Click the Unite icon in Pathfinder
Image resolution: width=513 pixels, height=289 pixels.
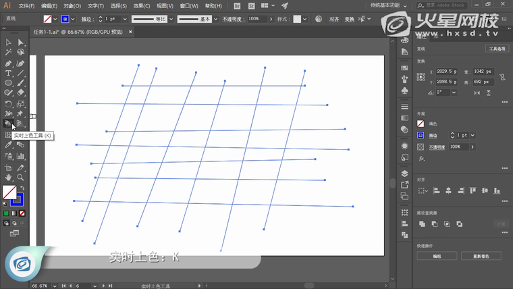point(421,224)
